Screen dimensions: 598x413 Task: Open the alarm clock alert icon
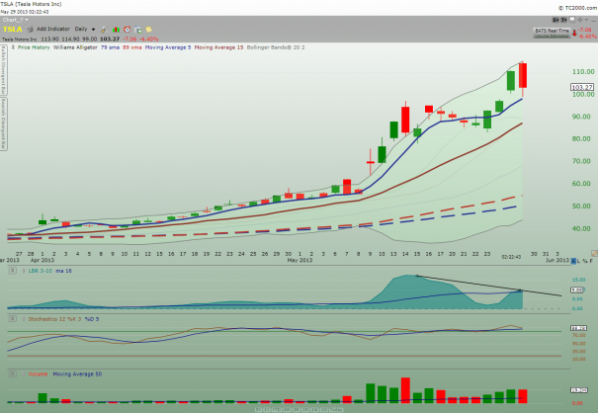pyautogui.click(x=127, y=30)
